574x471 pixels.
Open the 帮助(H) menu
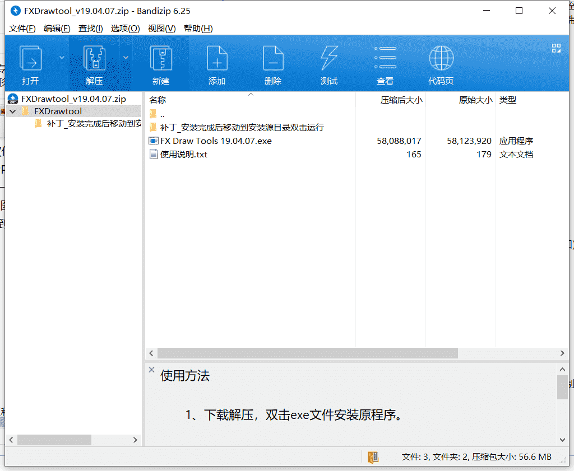click(x=198, y=29)
